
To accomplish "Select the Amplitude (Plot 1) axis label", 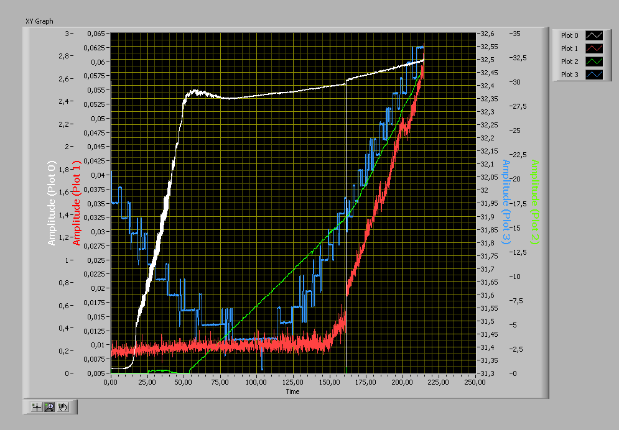I will (x=76, y=203).
